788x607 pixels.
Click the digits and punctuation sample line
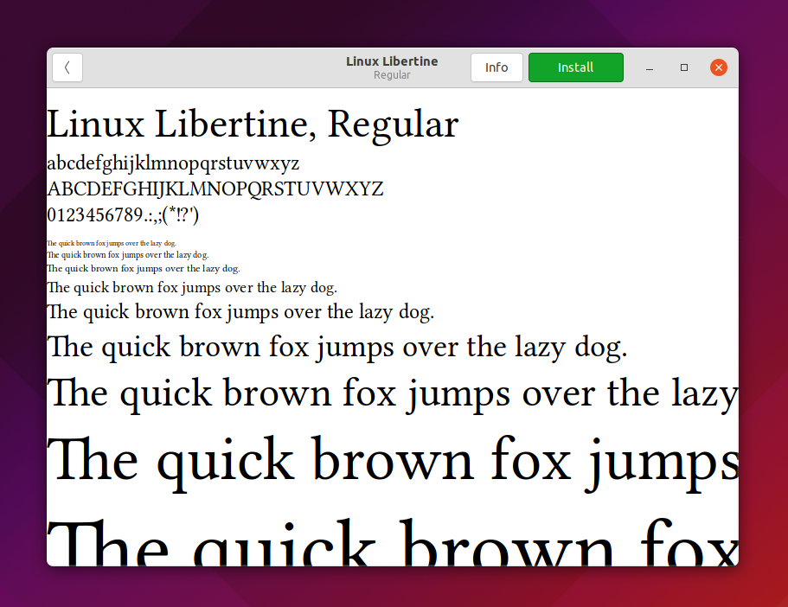(x=123, y=215)
